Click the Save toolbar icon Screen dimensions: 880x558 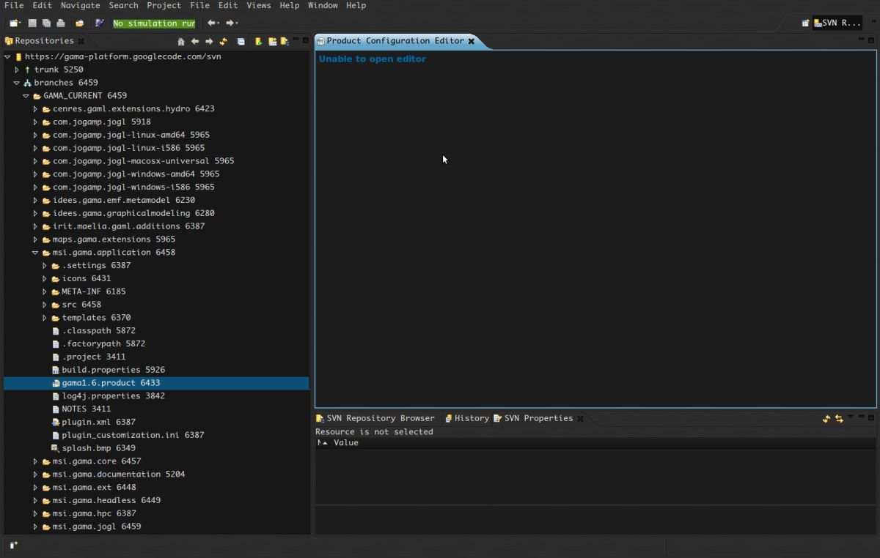click(x=32, y=23)
